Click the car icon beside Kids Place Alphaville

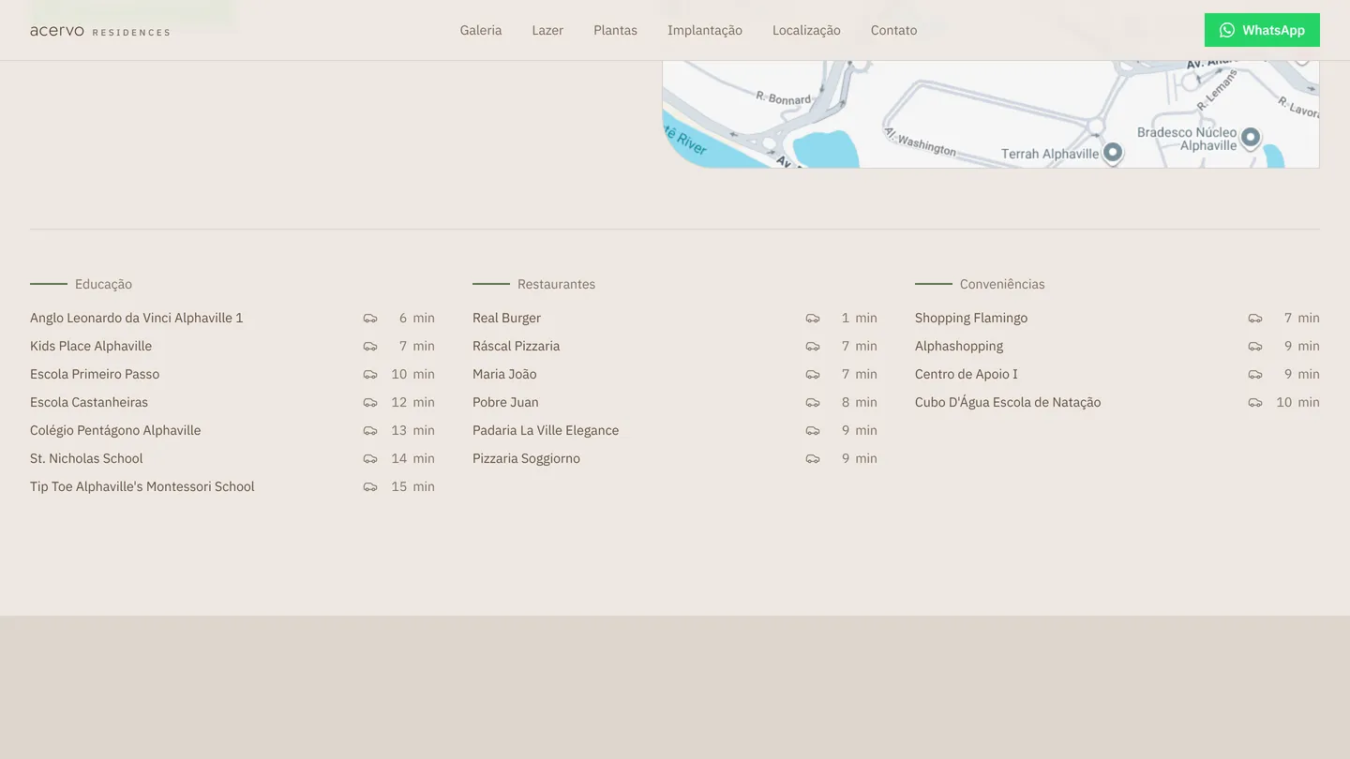pyautogui.click(x=370, y=347)
